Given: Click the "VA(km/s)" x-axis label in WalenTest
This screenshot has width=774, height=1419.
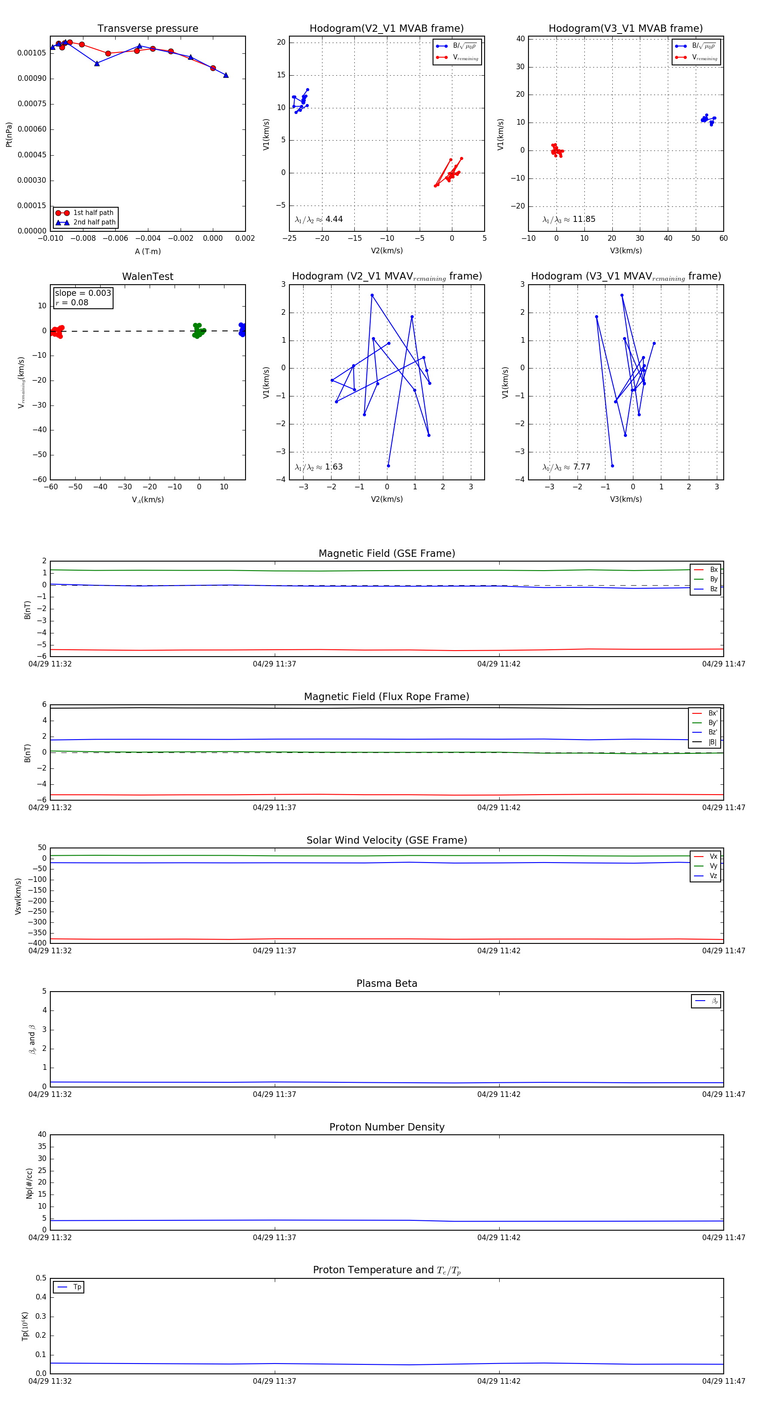Looking at the screenshot, I should pos(147,500).
